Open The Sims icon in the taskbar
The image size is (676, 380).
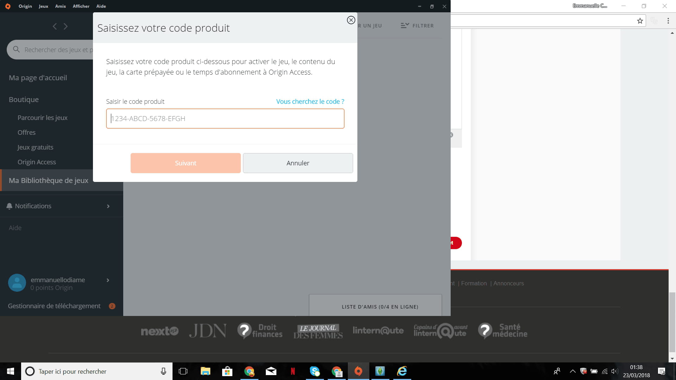tap(380, 371)
